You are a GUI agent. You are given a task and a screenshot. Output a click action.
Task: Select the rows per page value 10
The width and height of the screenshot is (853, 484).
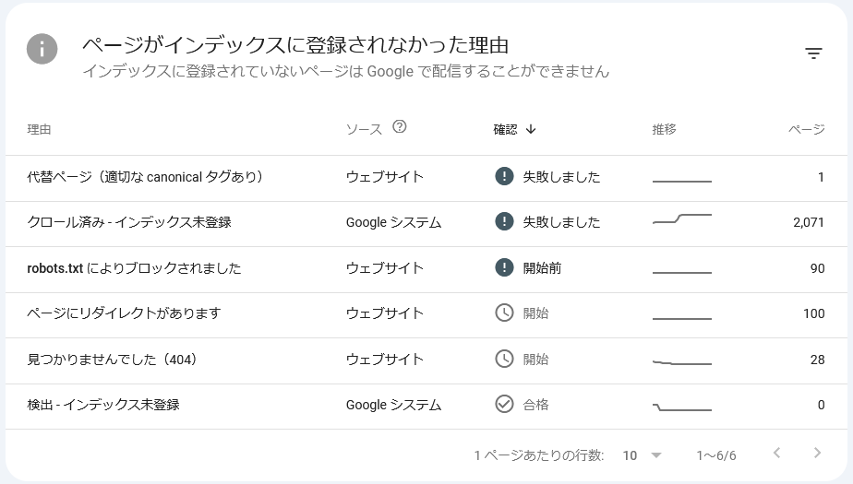630,455
